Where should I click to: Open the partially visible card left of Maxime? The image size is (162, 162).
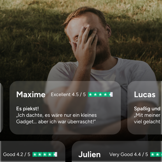tap(1, 107)
